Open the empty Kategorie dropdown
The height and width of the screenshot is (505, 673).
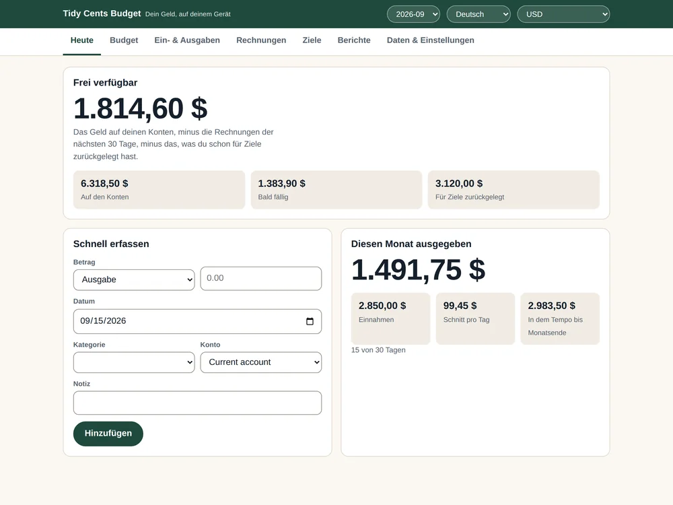click(134, 362)
